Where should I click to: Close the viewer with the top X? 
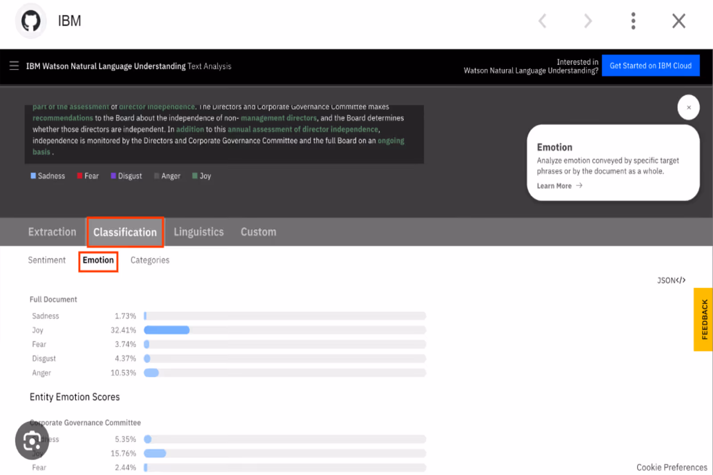pos(679,21)
